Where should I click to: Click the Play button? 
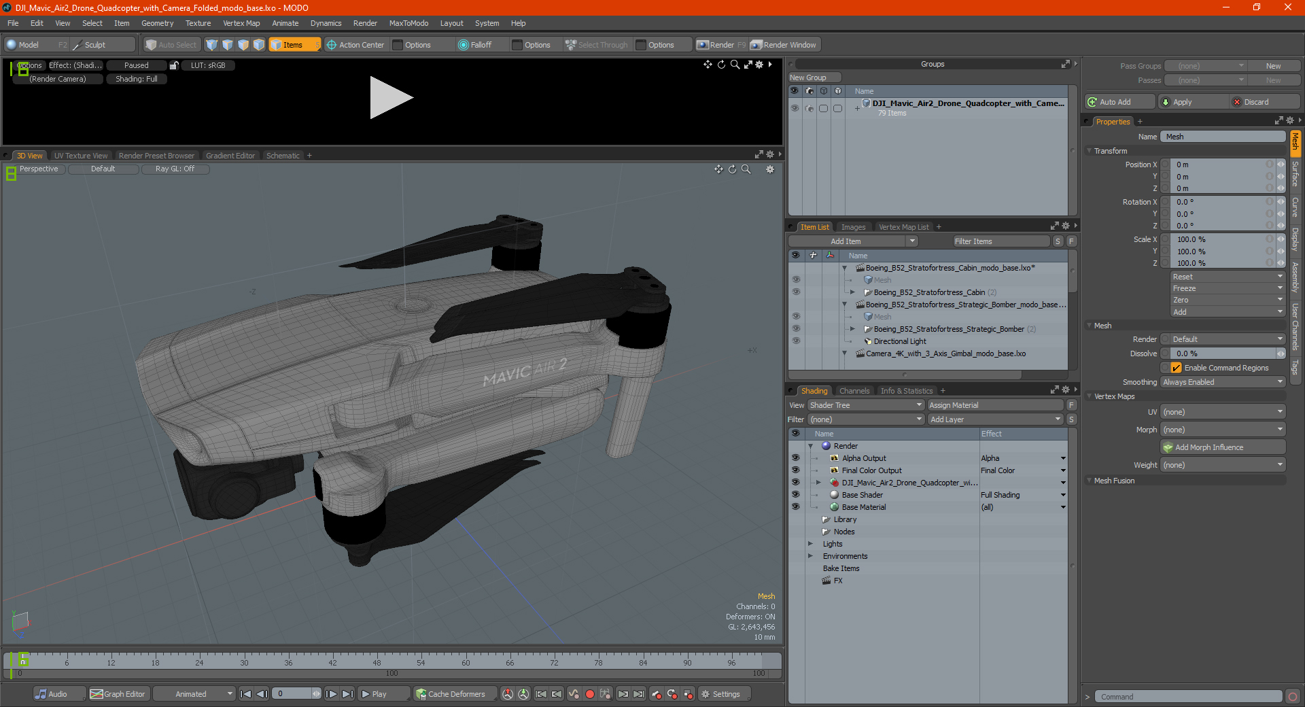[383, 694]
